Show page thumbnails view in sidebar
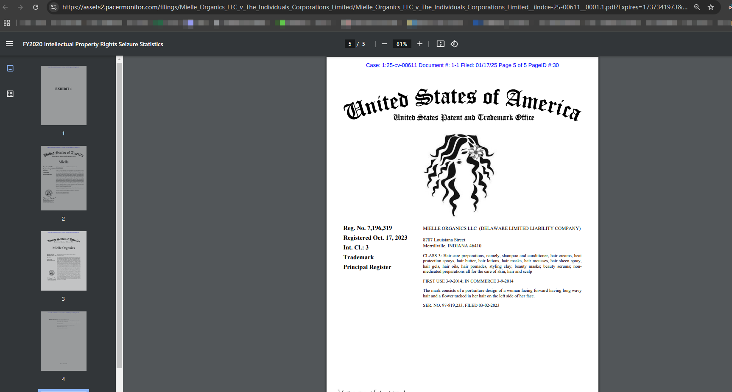This screenshot has width=732, height=392. (x=10, y=68)
